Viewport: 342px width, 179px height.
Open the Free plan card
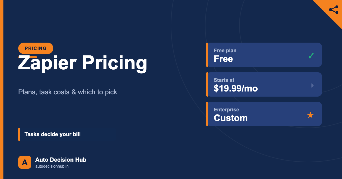tap(264, 55)
